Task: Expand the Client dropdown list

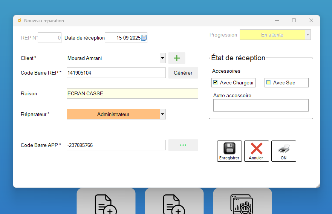Action: point(162,58)
